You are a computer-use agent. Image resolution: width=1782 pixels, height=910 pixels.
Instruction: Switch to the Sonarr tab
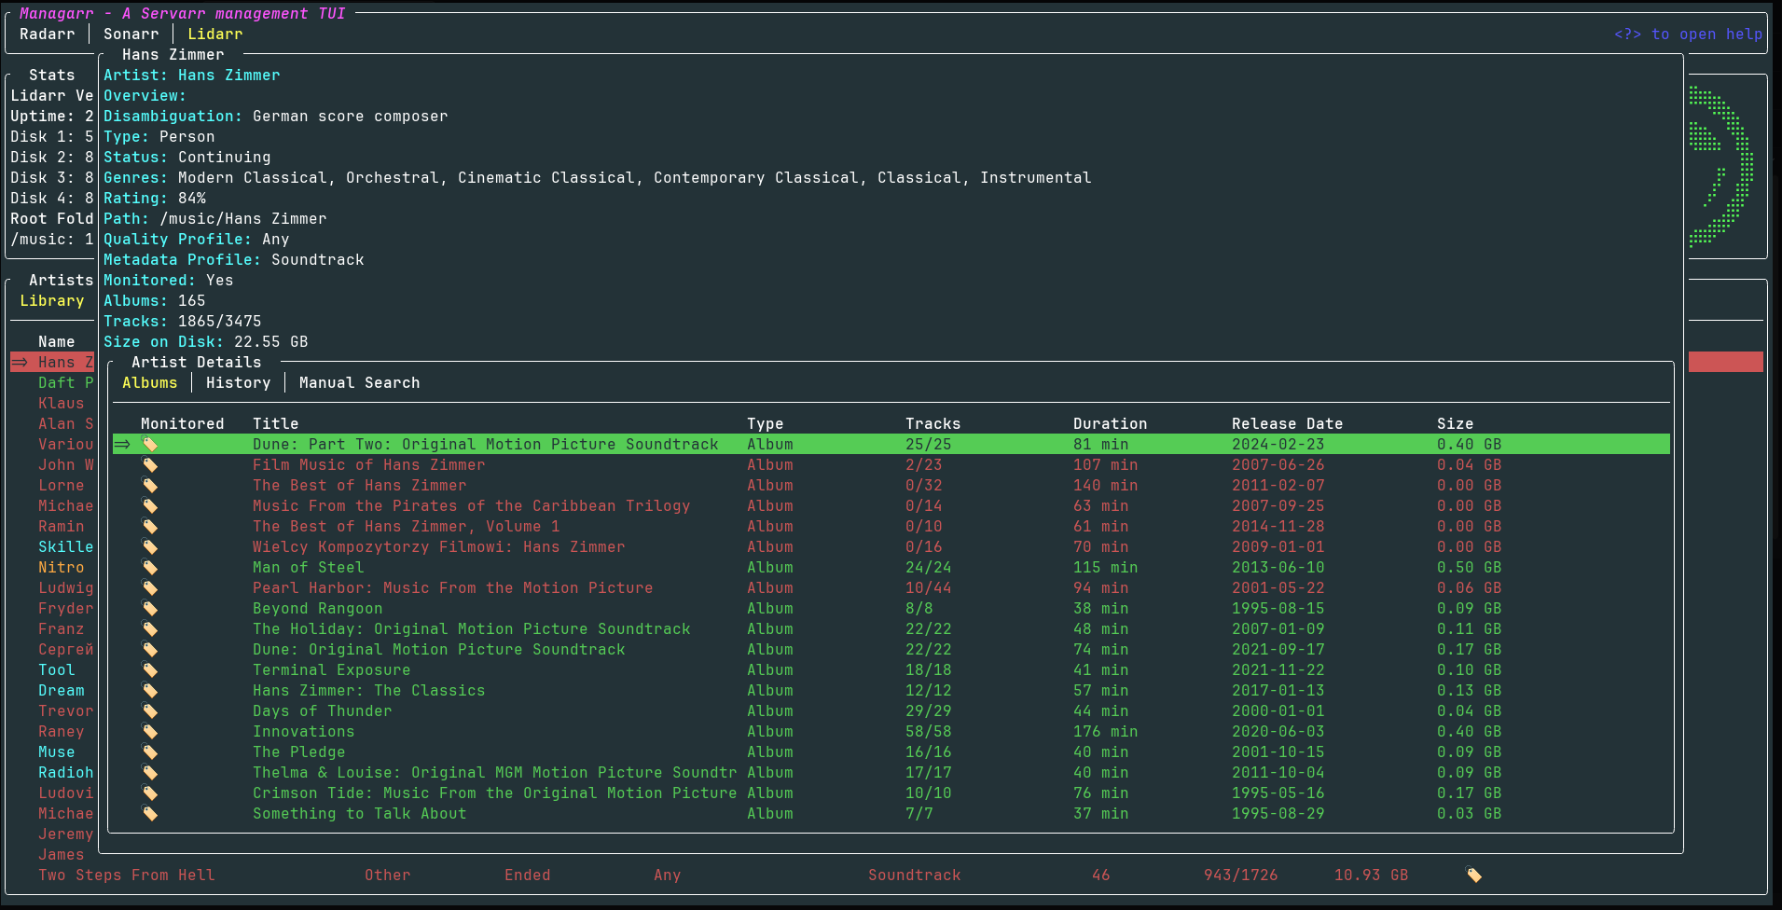click(131, 34)
